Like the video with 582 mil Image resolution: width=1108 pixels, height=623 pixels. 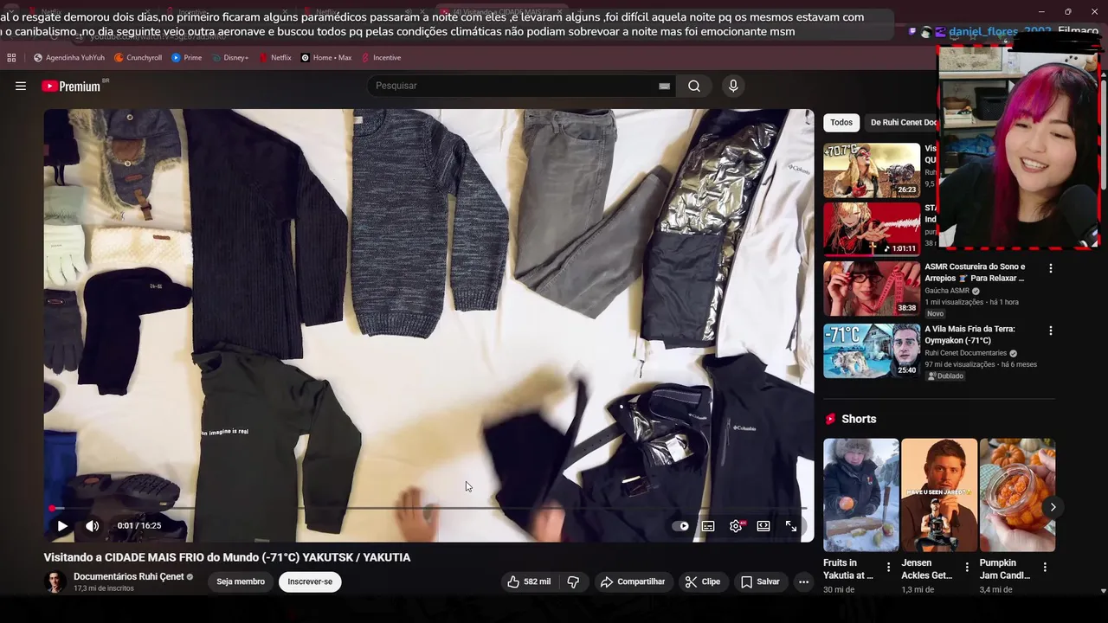[x=529, y=581]
